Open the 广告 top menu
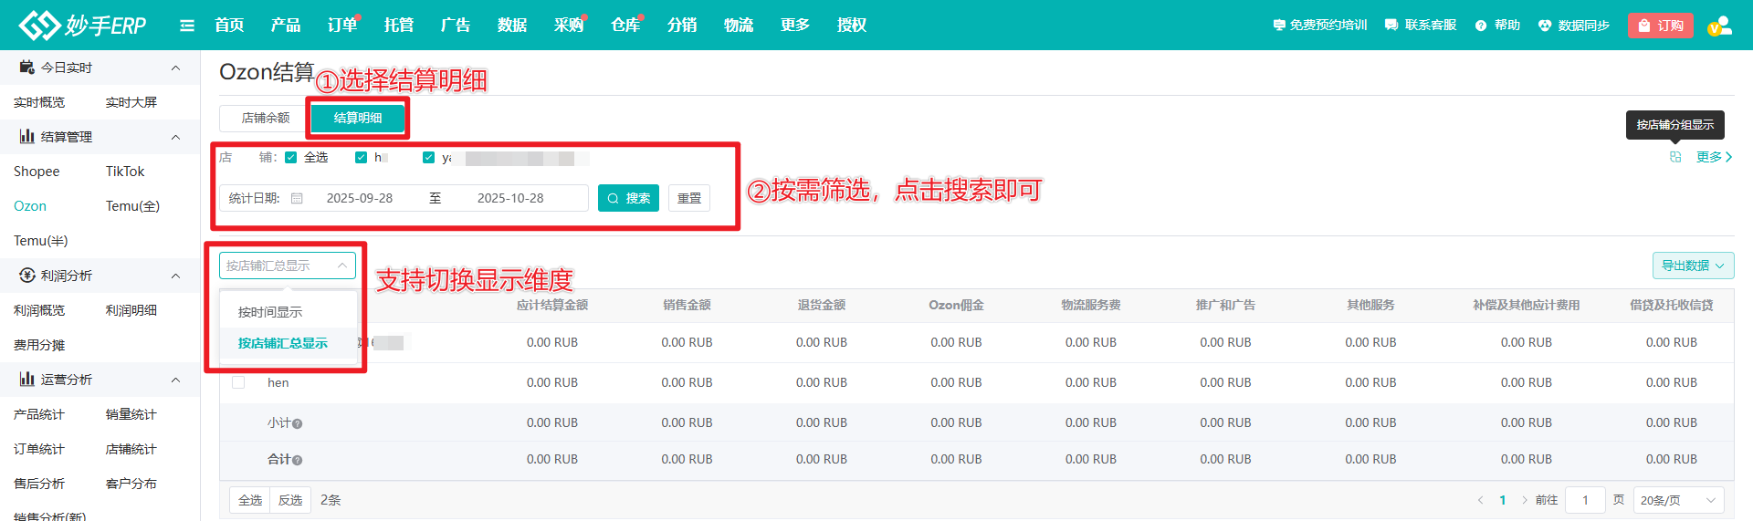 (456, 25)
